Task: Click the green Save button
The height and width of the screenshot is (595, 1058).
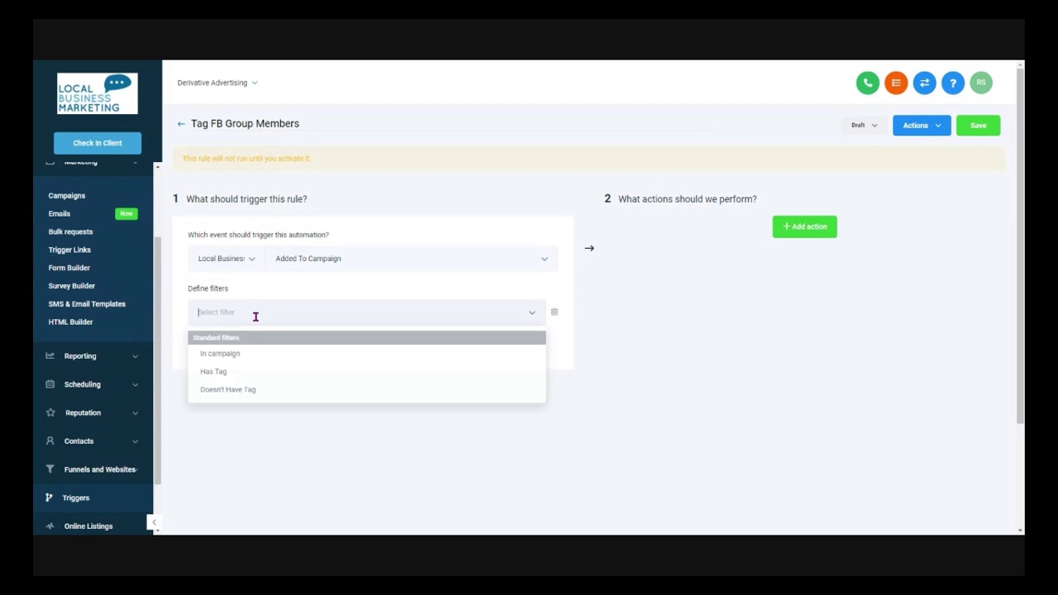Action: (978, 126)
